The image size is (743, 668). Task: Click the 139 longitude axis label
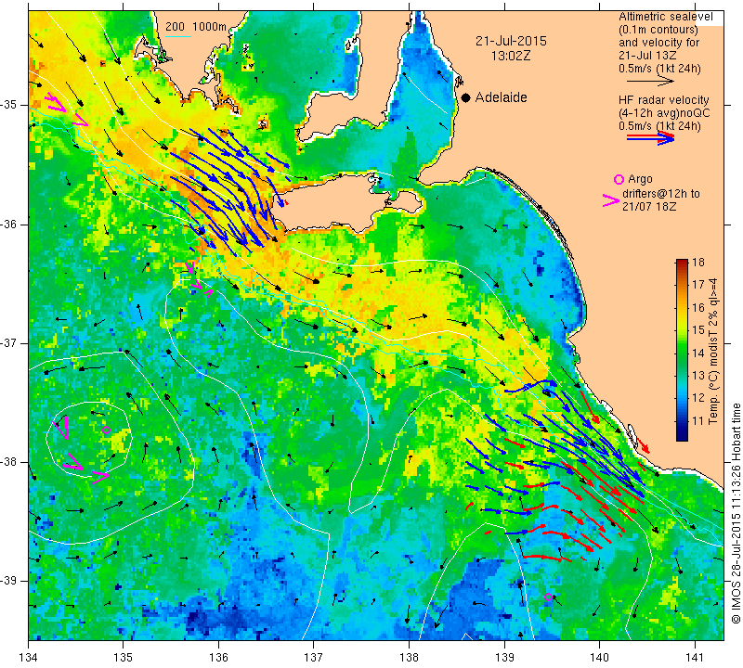click(x=504, y=657)
